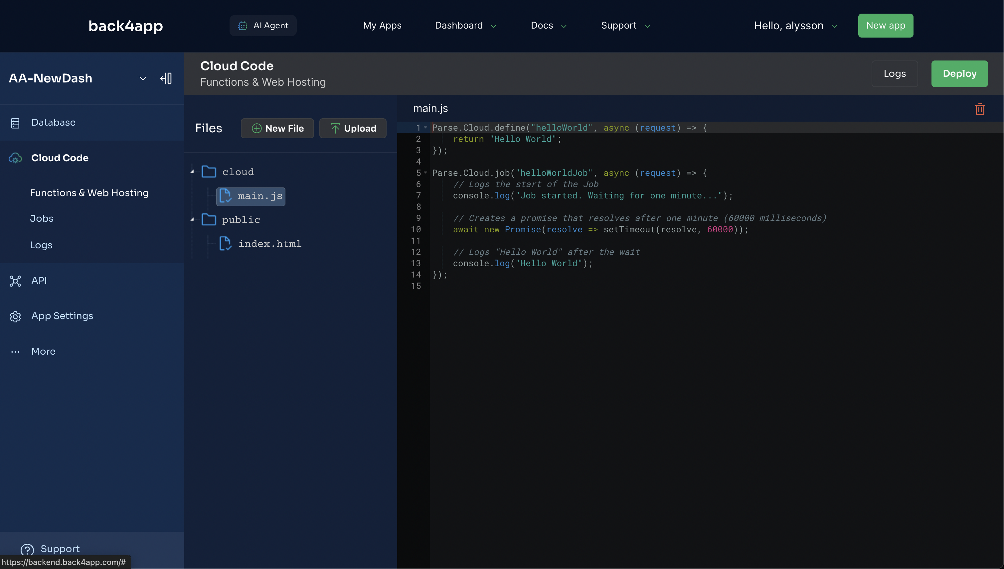The height and width of the screenshot is (569, 1004).
Task: Open the More options ellipsis icon
Action: [x=15, y=351]
